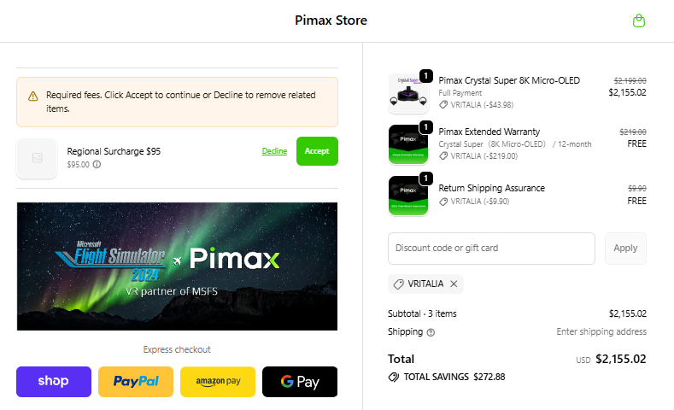
Task: Click the Shipping help question icon
Action: (431, 332)
